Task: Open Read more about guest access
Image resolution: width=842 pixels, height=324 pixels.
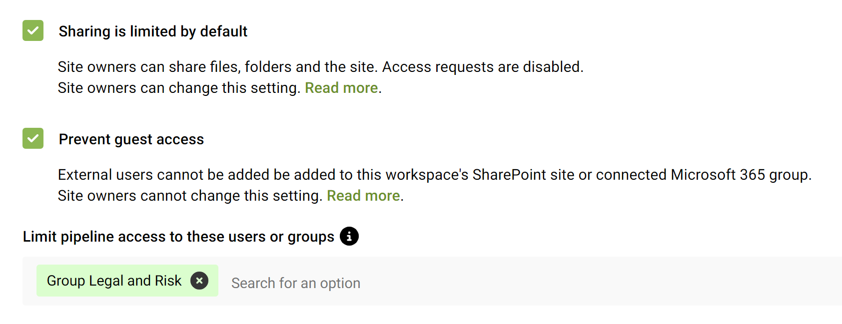Action: click(x=363, y=195)
